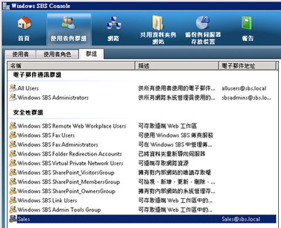The image size is (281, 228).
Task: Sort by the 電子郵件地址 column header
Action: [x=247, y=66]
